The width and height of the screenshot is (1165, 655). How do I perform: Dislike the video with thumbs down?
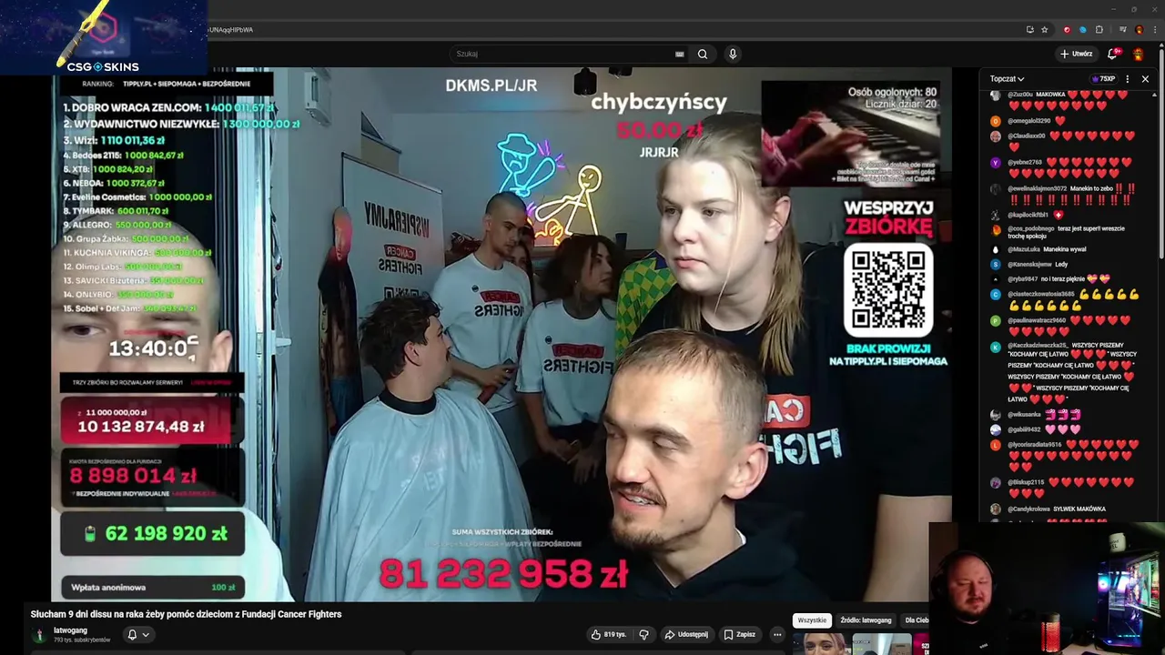coord(643,634)
